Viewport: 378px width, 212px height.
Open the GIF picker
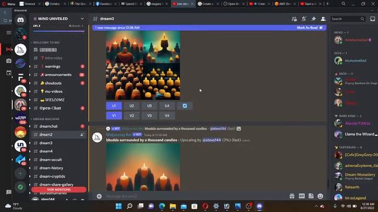302,196
